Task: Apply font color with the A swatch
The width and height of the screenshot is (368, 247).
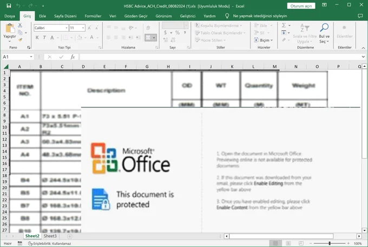Action: point(92,37)
